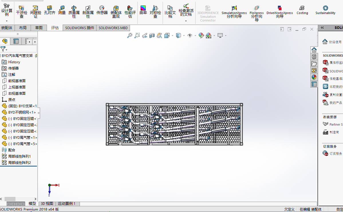Open the Custom Properties icon in the task pane

(x=314, y=84)
